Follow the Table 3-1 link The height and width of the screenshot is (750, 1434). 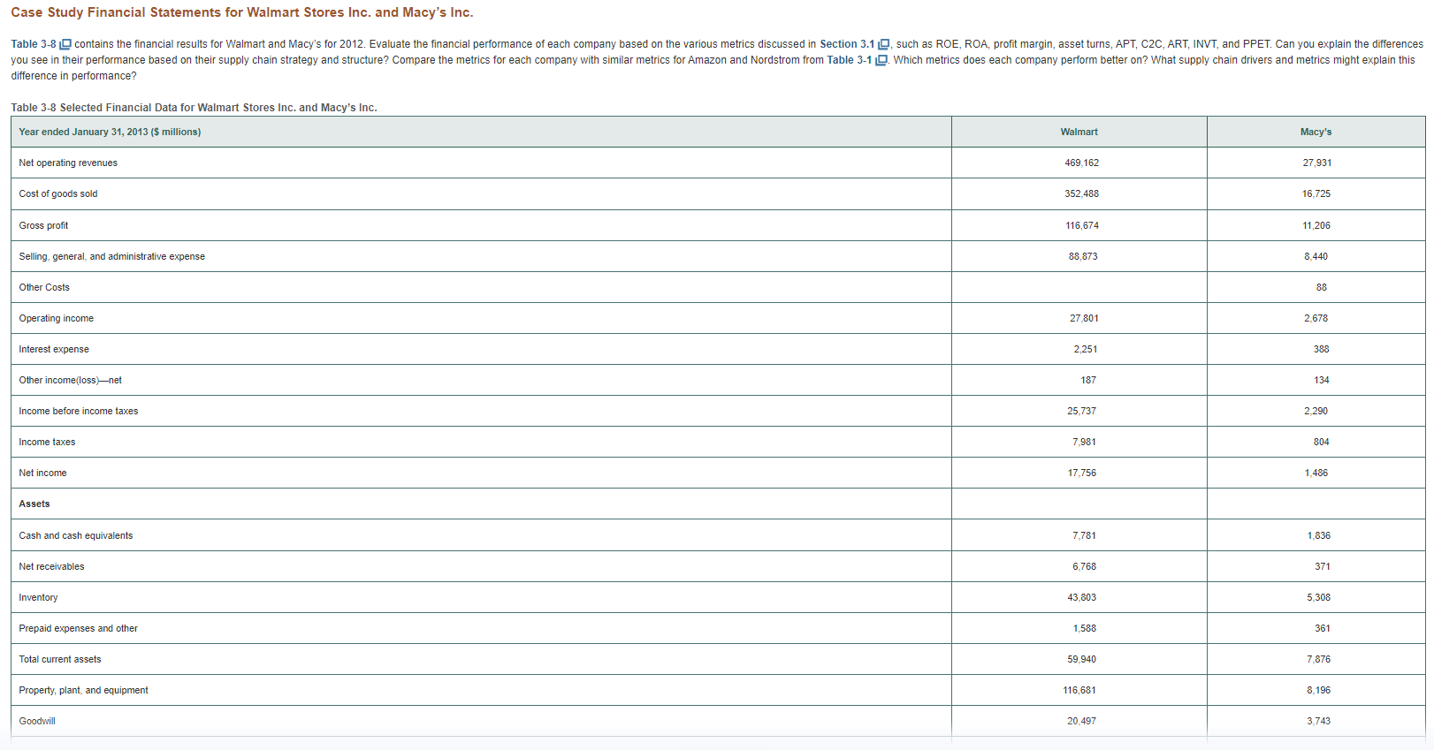pos(849,60)
